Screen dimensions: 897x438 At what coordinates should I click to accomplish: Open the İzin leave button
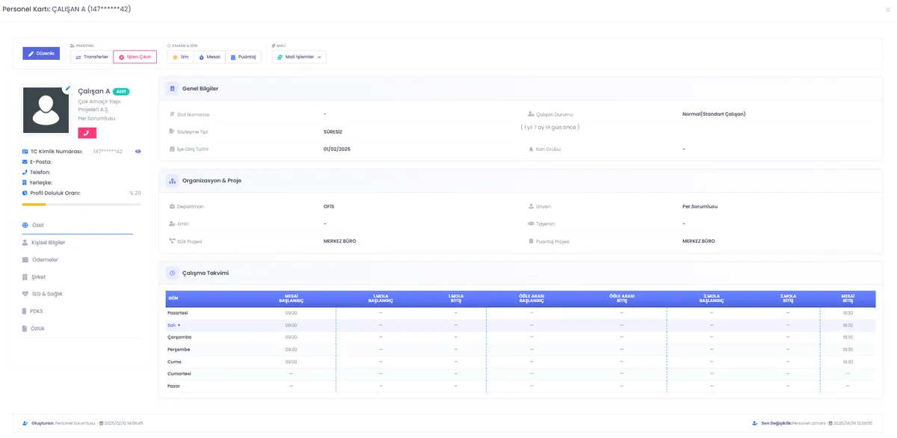(x=180, y=57)
